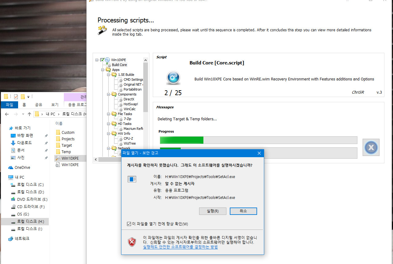Open the quick access toolbar customize arrow

point(29,97)
